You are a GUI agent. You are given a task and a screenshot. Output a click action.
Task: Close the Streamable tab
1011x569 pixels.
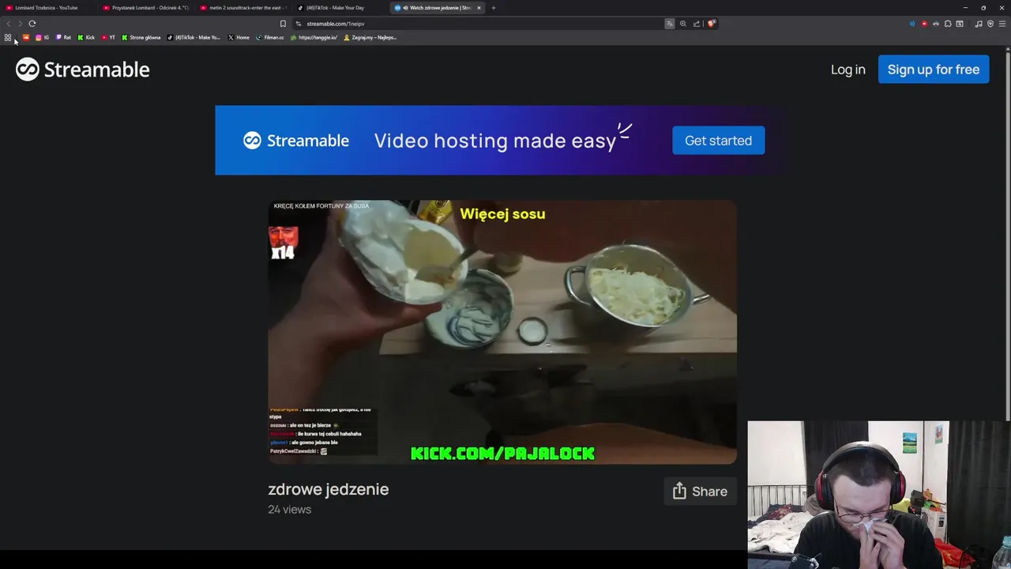(479, 8)
